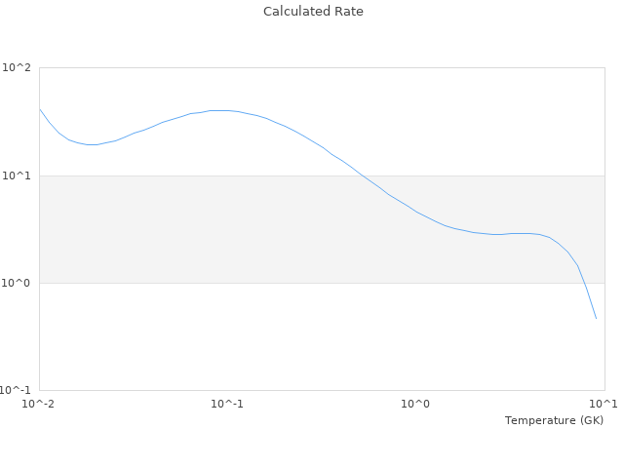Click where the curve crosses the 10^0 gridline
Image resolution: width=624 pixels, height=468 pixels.
tap(583, 283)
